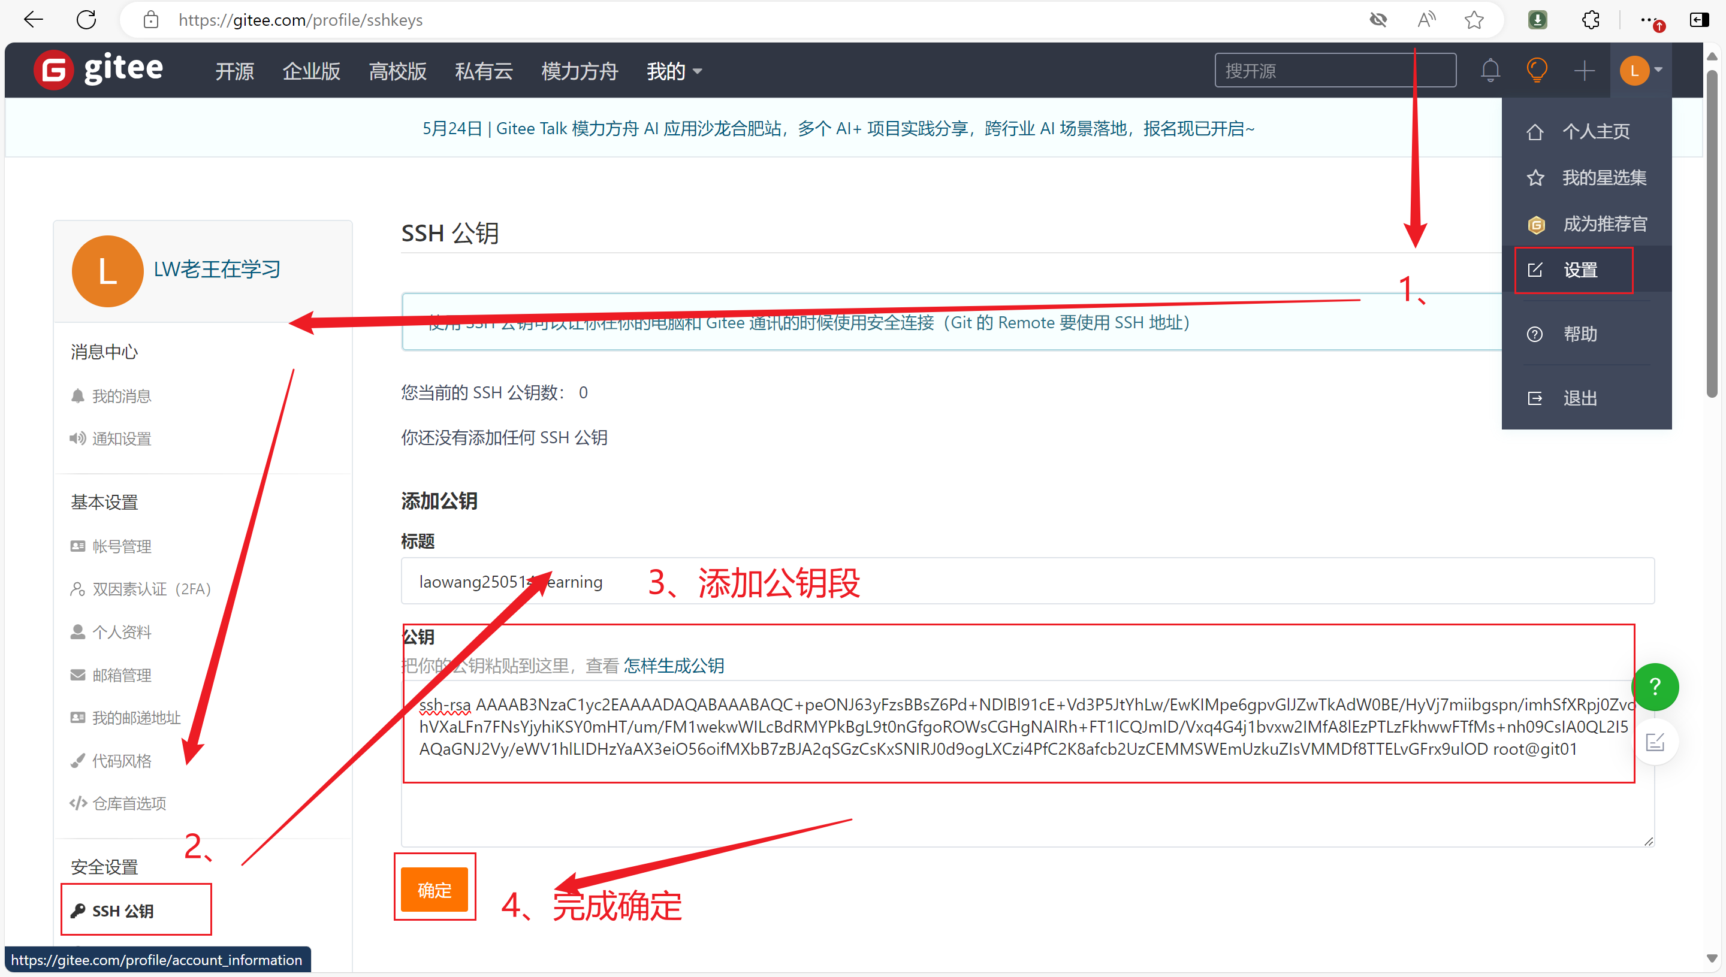The height and width of the screenshot is (977, 1726).
Task: Click the plus create-new icon
Action: click(x=1585, y=69)
